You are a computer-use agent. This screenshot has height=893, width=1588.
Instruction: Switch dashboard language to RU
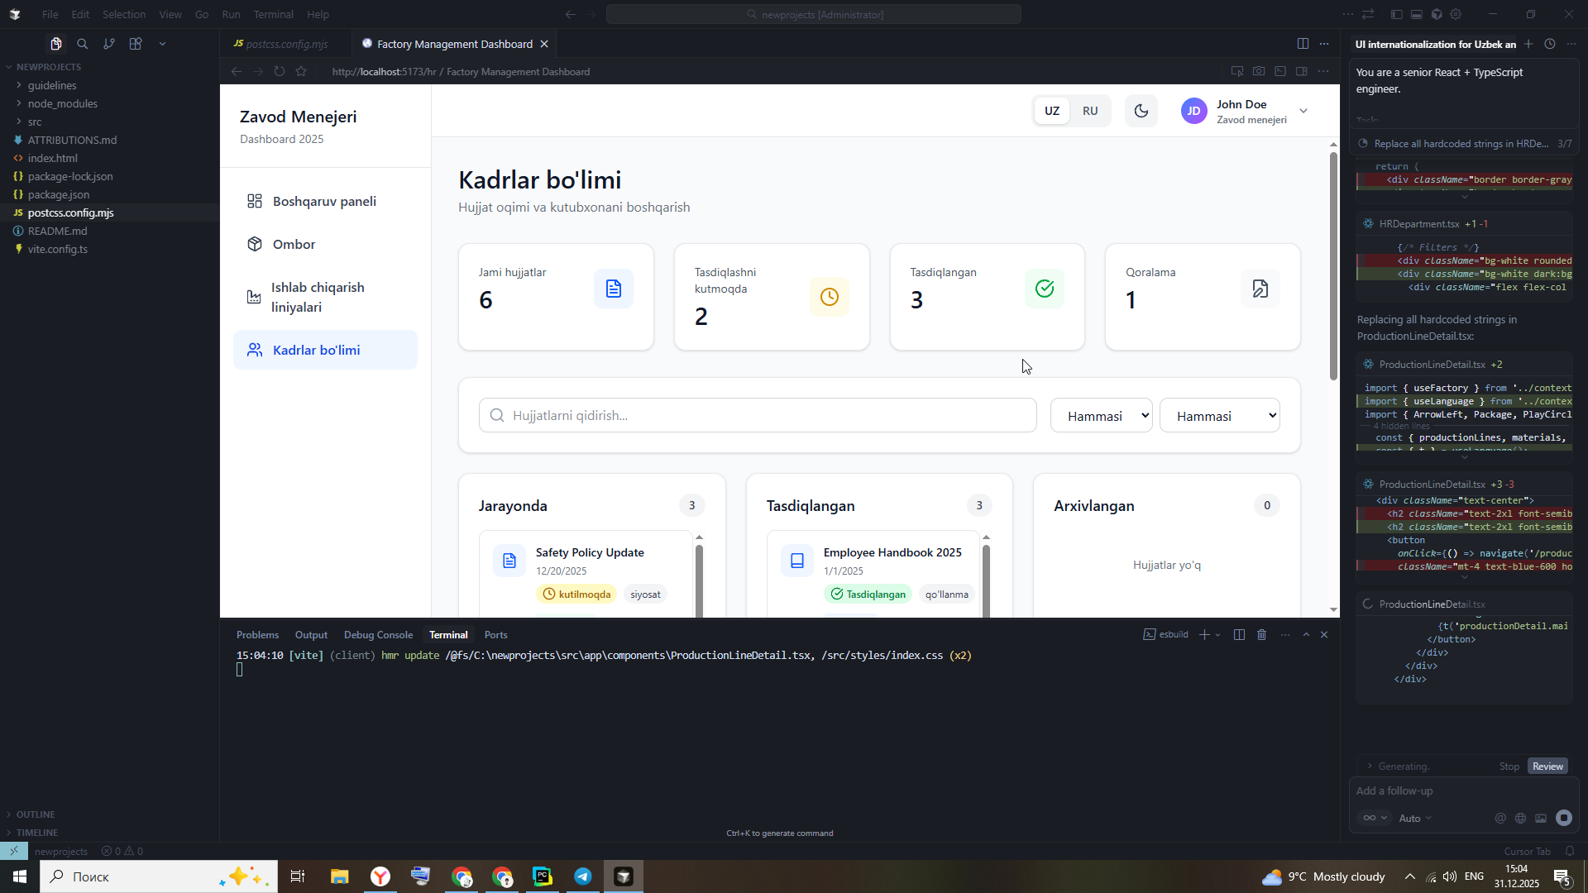(1090, 111)
